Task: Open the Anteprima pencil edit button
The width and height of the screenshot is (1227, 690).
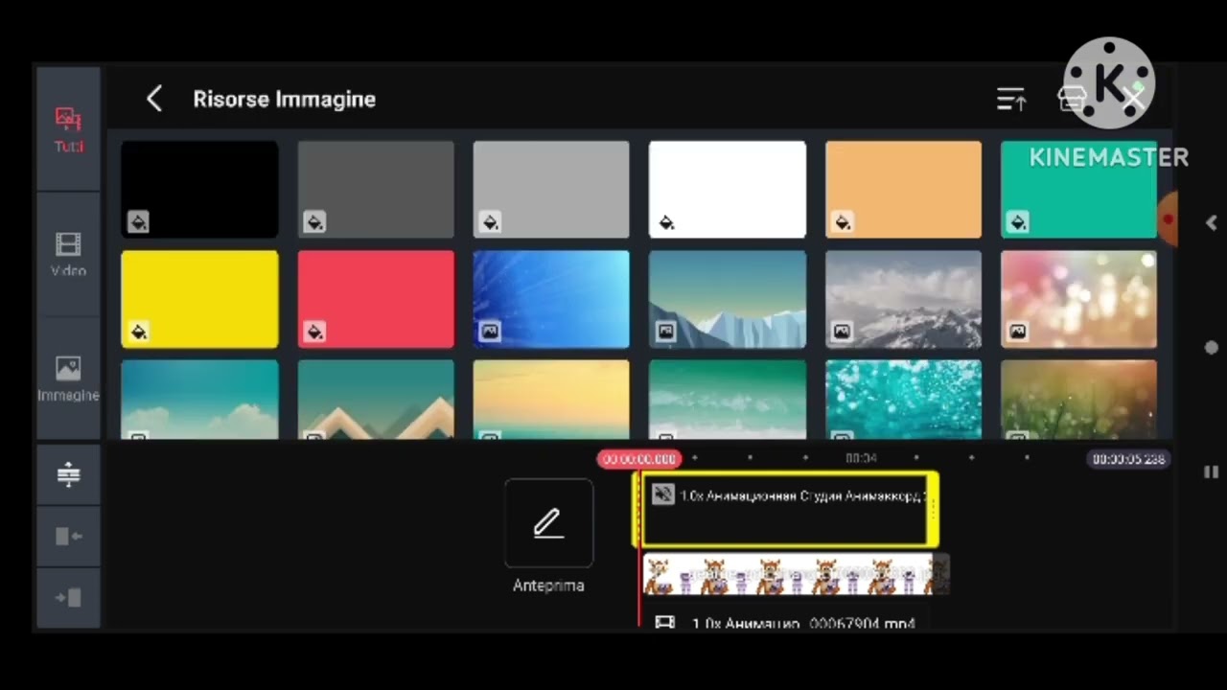Action: (548, 523)
